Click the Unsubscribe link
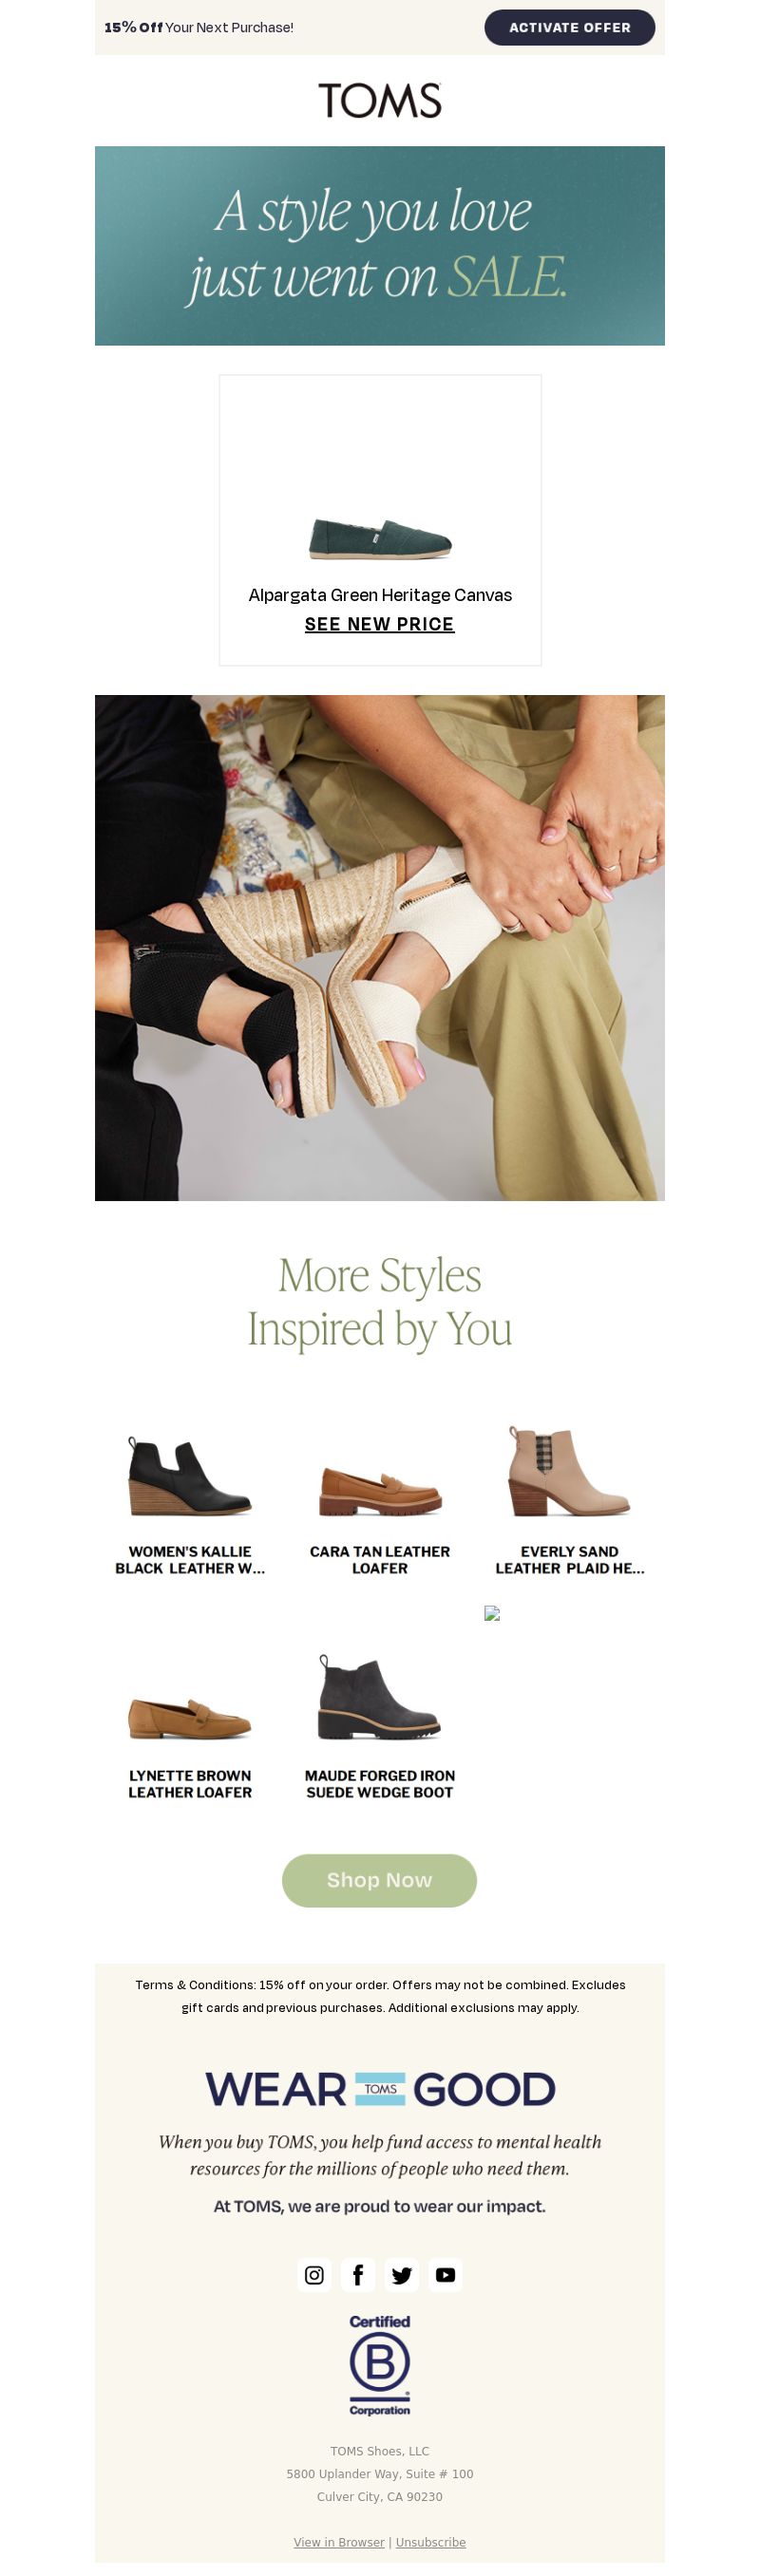This screenshot has width=760, height=2576. (431, 2542)
